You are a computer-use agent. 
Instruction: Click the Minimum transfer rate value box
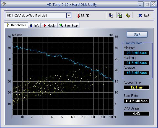136,53
